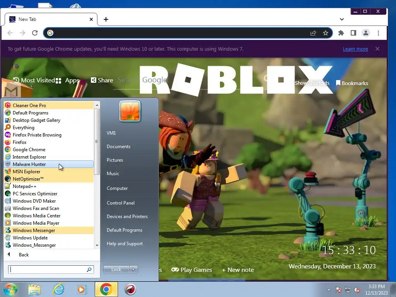Open Computer from Start menu
The height and width of the screenshot is (297, 396).
point(117,188)
